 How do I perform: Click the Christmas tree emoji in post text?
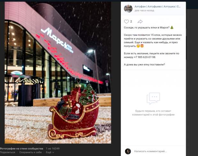(x=172, y=28)
